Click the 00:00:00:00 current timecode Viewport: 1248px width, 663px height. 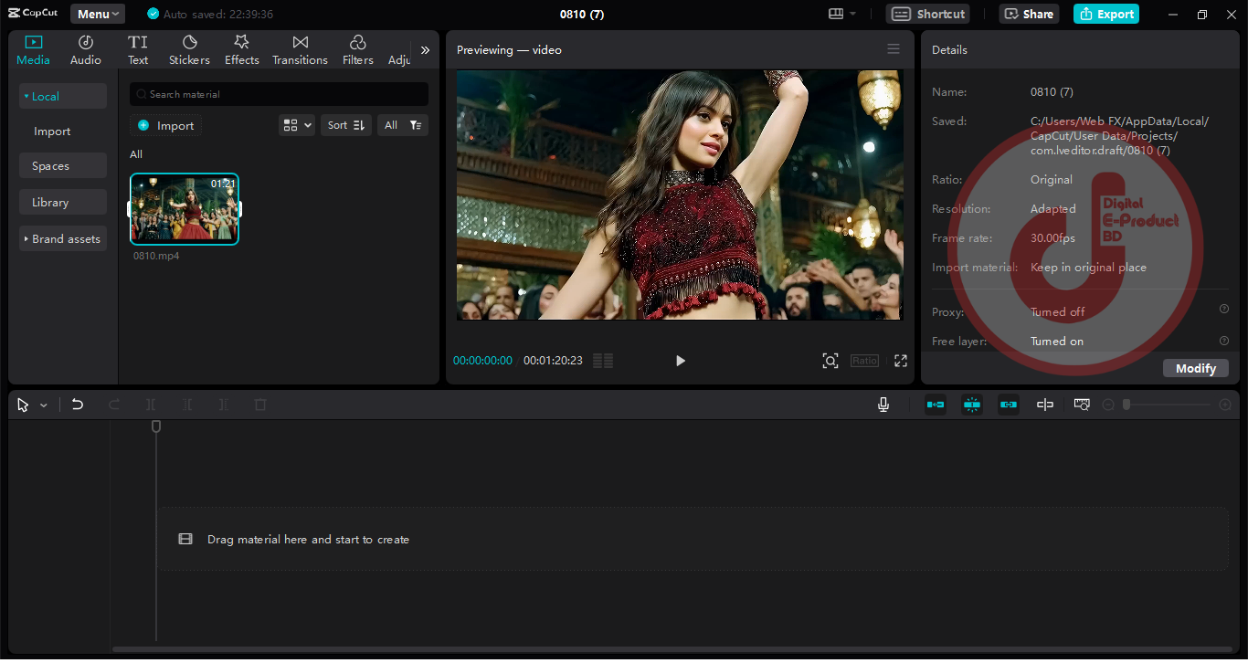click(x=482, y=361)
